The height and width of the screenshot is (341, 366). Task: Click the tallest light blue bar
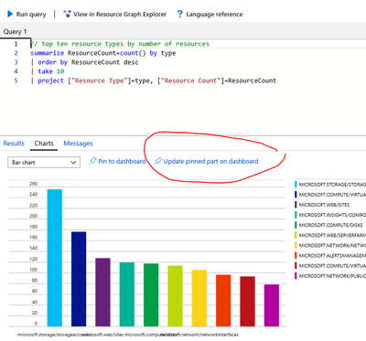55,258
